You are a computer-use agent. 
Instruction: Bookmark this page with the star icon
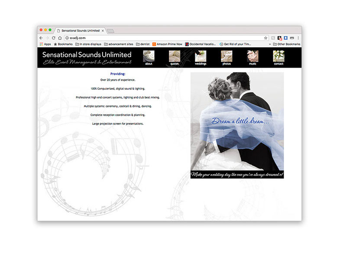(x=266, y=38)
